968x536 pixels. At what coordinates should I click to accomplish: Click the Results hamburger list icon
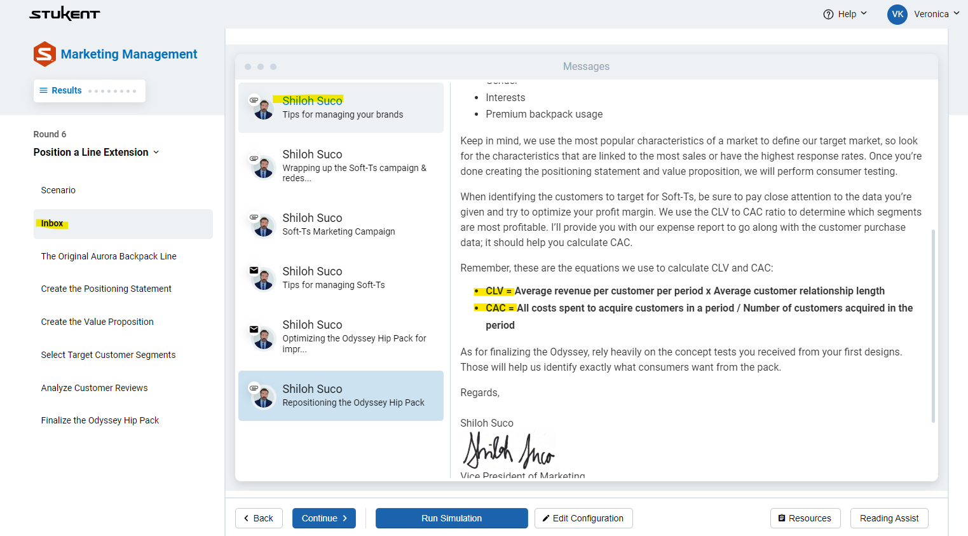tap(44, 90)
